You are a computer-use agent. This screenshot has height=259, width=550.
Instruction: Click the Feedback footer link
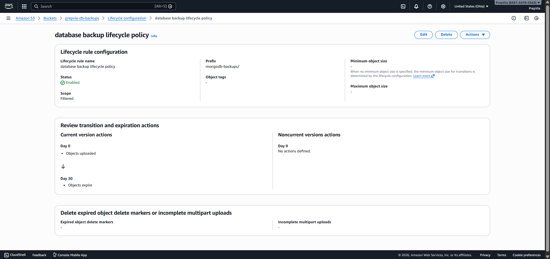(39, 255)
